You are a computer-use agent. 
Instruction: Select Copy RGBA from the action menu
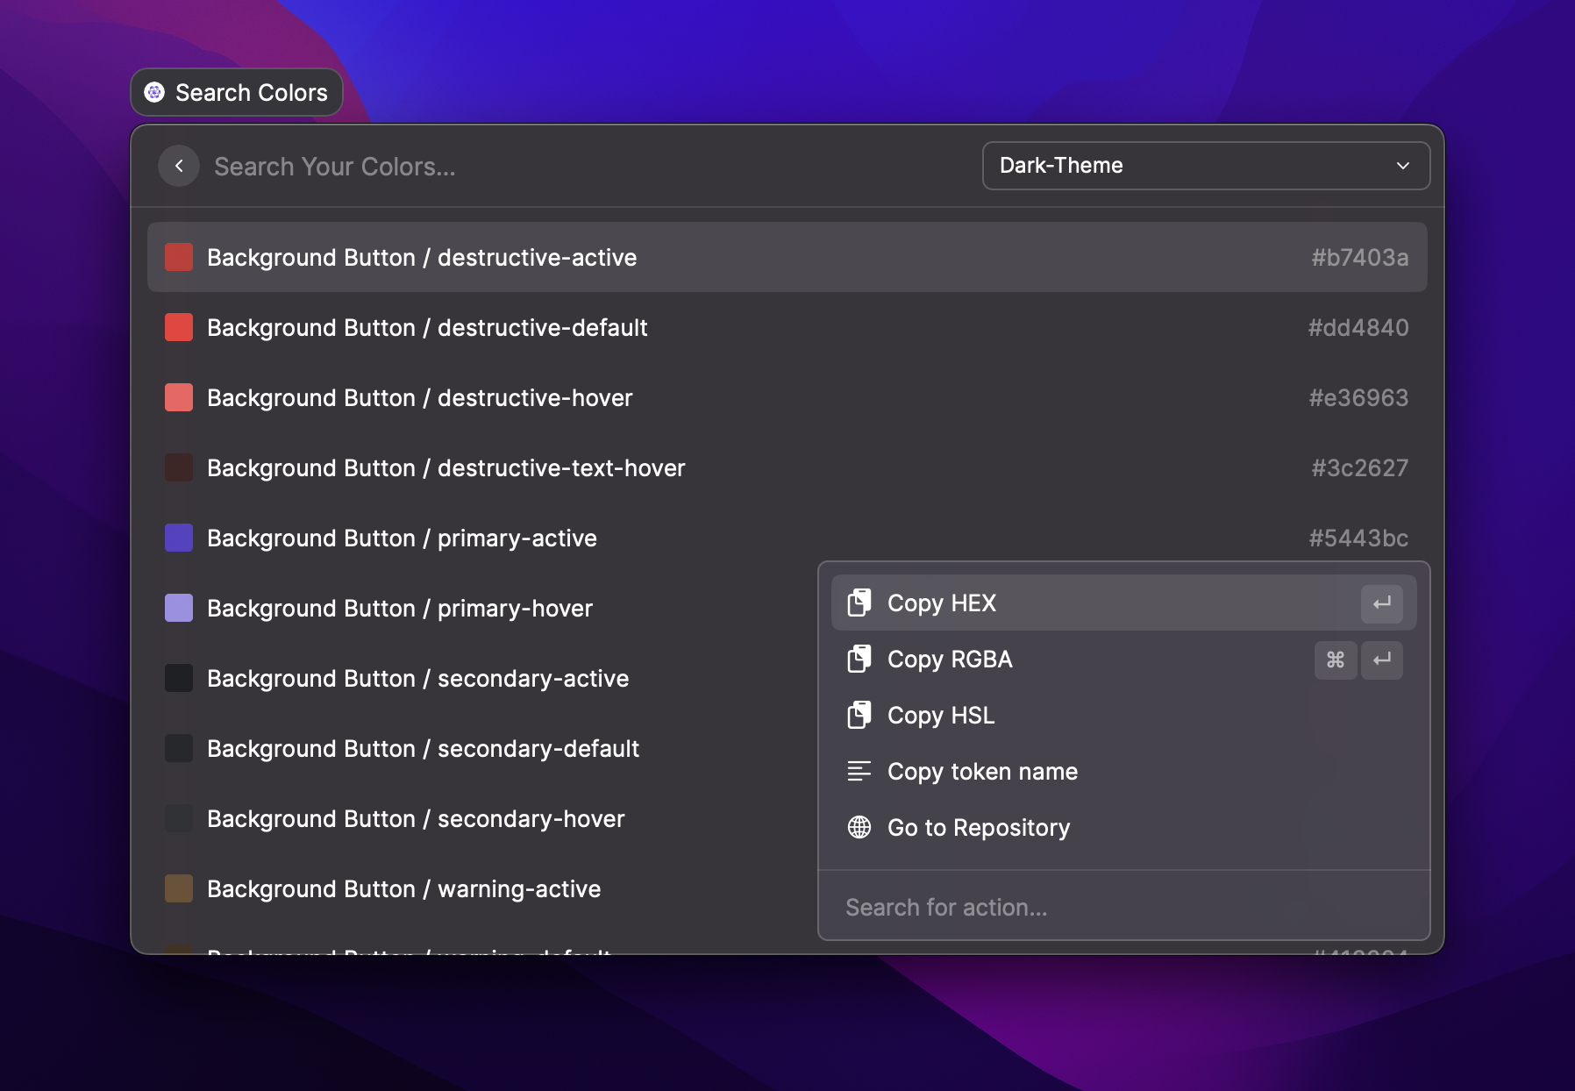(x=950, y=660)
